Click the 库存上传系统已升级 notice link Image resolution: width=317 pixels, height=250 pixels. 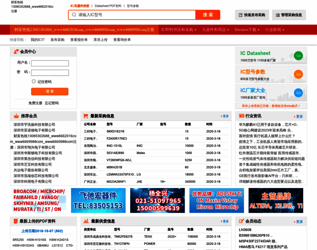coord(271,106)
